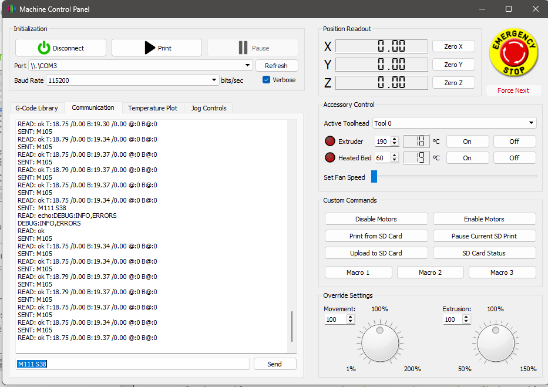
Task: Click the red Extruder status indicator
Action: (x=330, y=142)
